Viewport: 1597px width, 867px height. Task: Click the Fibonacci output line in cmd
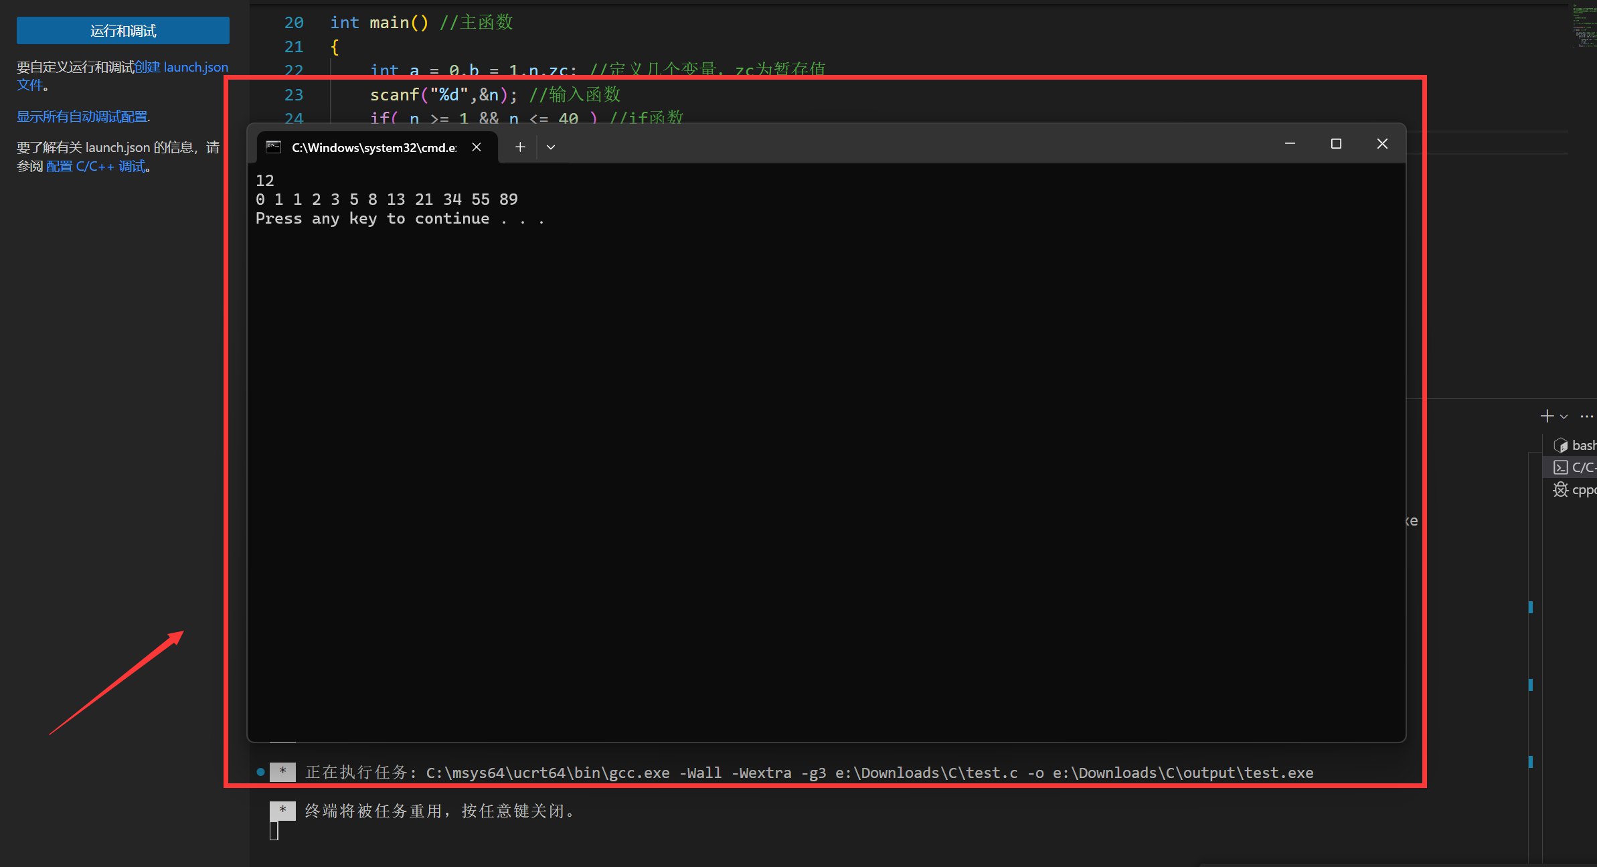[x=387, y=200]
